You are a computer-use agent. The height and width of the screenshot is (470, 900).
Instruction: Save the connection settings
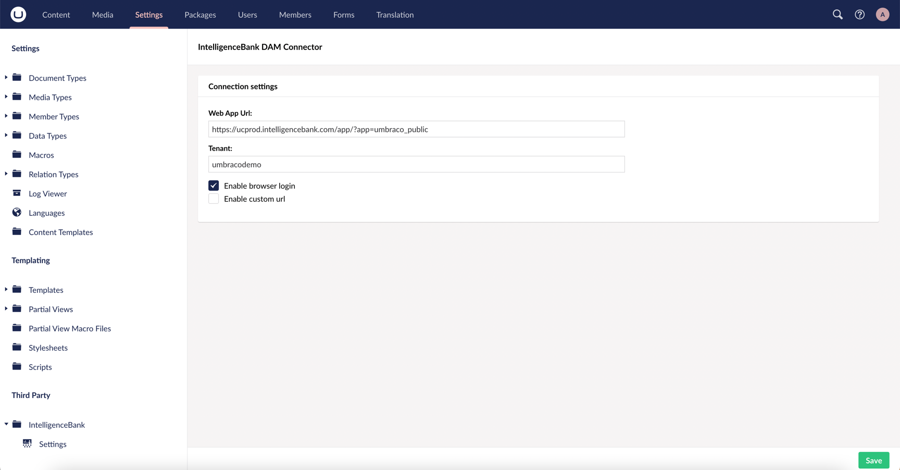[x=873, y=460]
